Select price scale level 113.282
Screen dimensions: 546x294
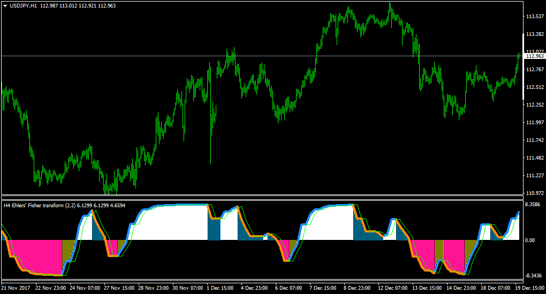click(x=535, y=34)
